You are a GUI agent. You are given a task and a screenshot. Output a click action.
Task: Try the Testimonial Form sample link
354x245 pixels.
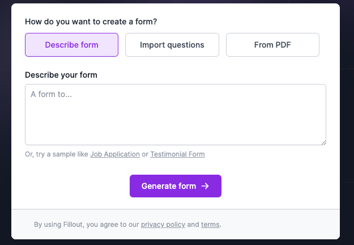pos(177,154)
